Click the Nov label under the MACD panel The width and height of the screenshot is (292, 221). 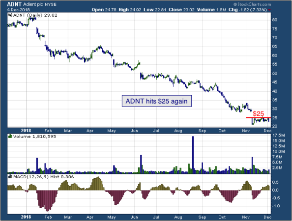tap(246, 217)
